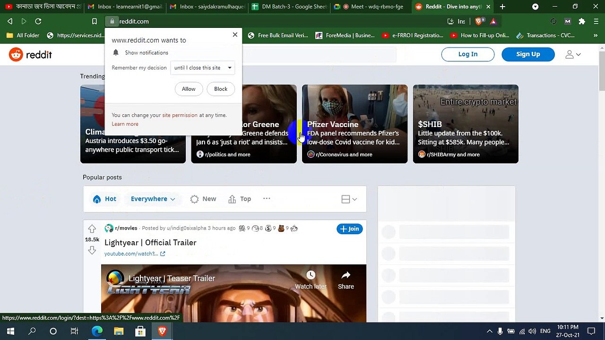Click the volume icon in system tray

point(532,331)
